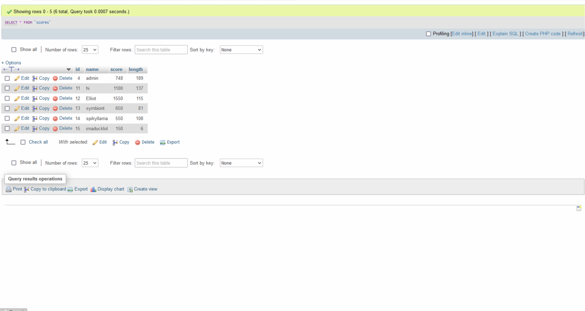
Task: Click the Copy icon in admin row
Action: click(x=35, y=79)
